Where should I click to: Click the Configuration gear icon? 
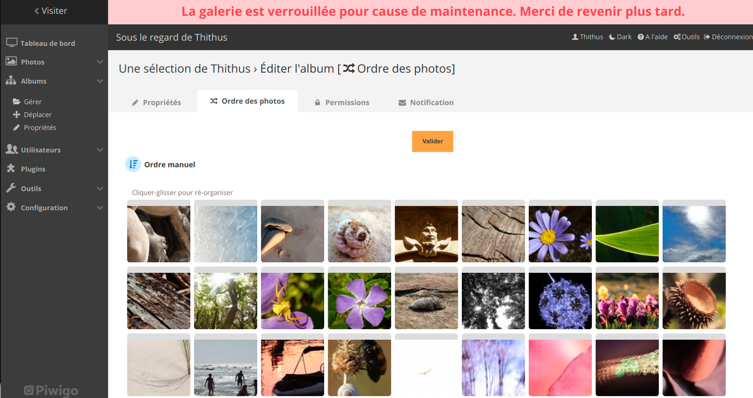pyautogui.click(x=11, y=207)
